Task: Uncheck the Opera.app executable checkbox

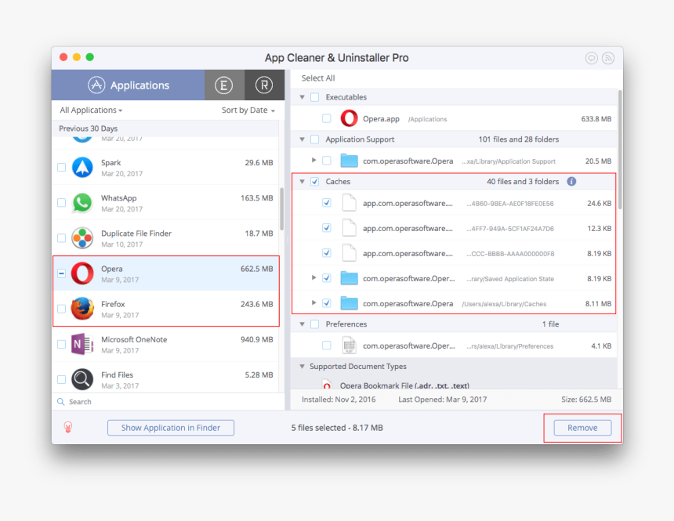Action: click(326, 118)
